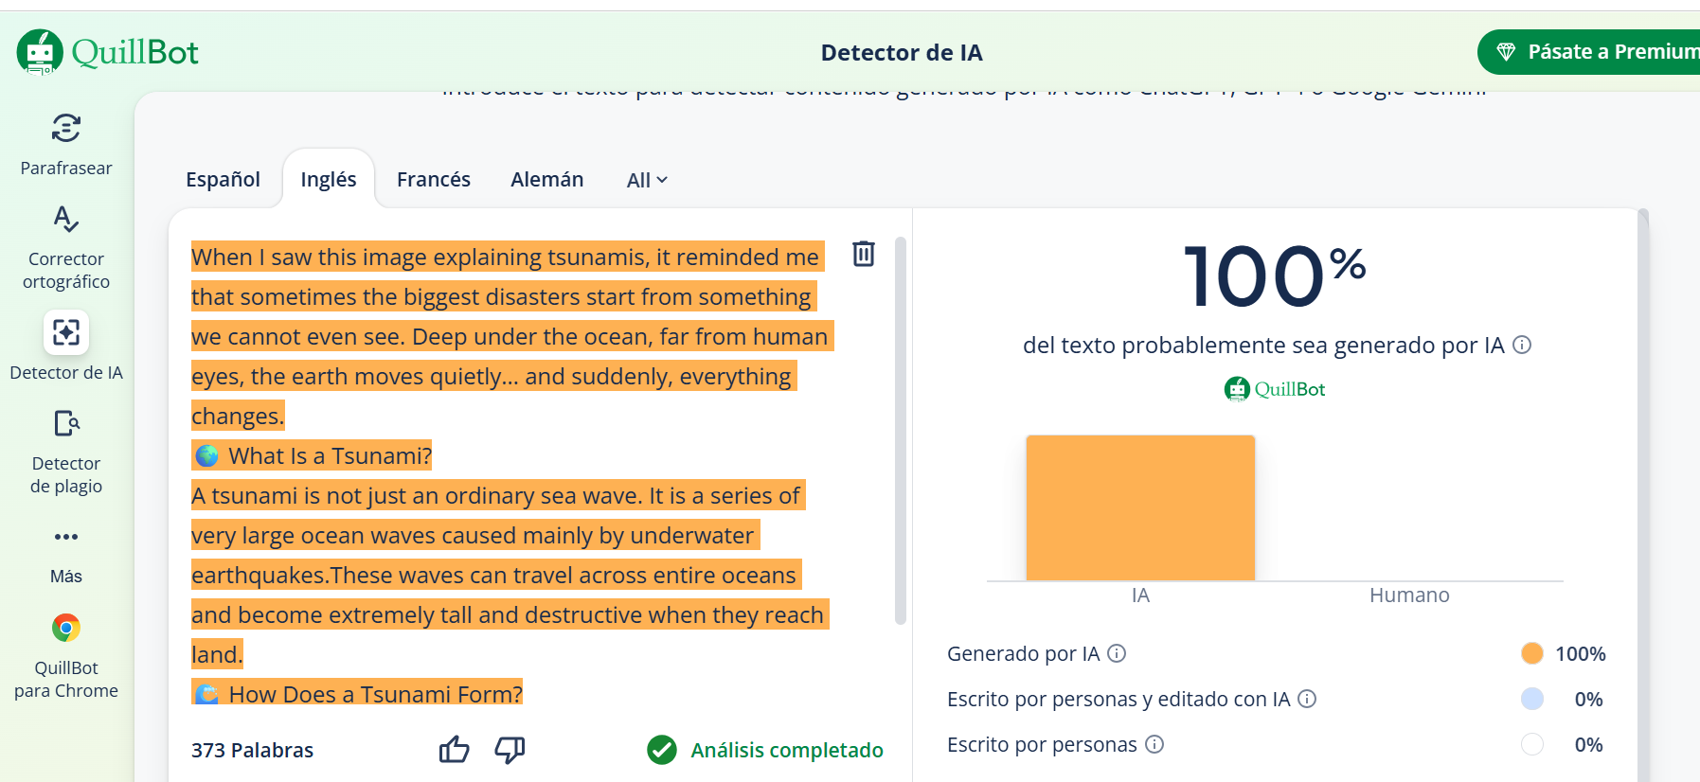Delete text with the trash icon
Viewport: 1700px width, 782px height.
pos(864,254)
